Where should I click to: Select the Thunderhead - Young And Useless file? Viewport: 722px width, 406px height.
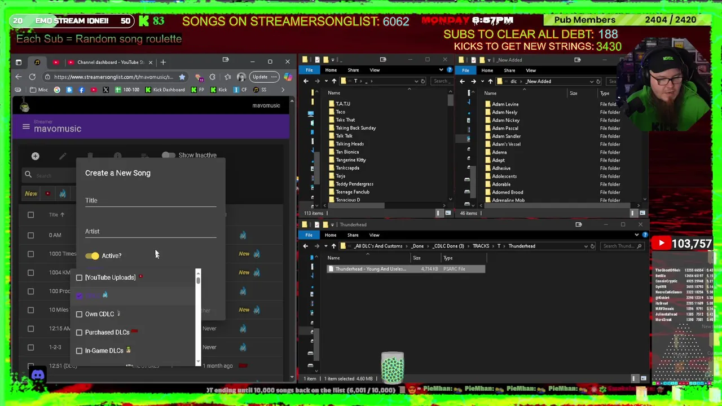pos(406,269)
